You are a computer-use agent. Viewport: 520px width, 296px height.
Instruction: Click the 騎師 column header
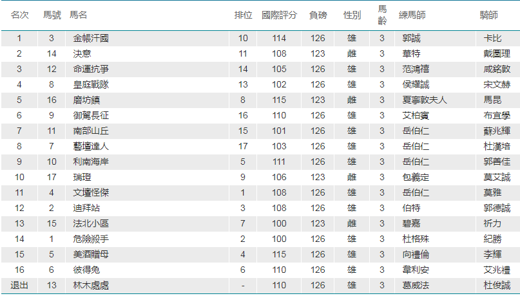(x=488, y=15)
